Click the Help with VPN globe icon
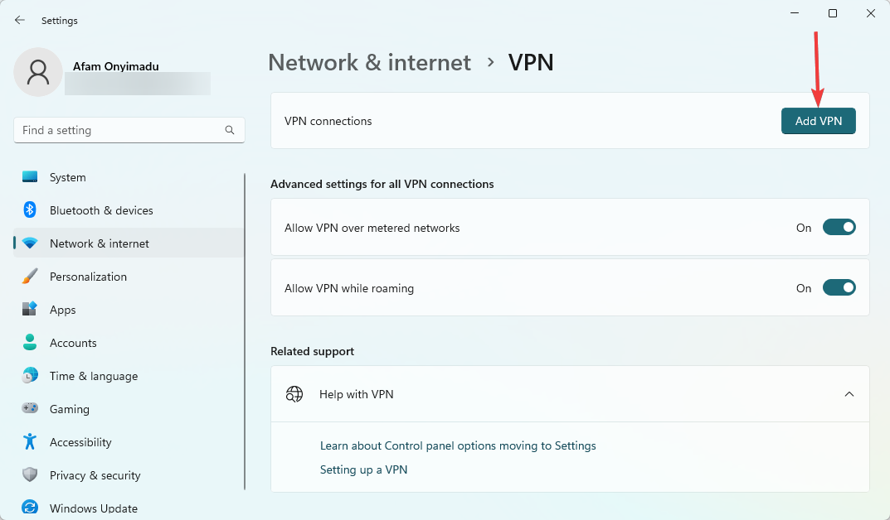The width and height of the screenshot is (890, 520). [x=294, y=394]
